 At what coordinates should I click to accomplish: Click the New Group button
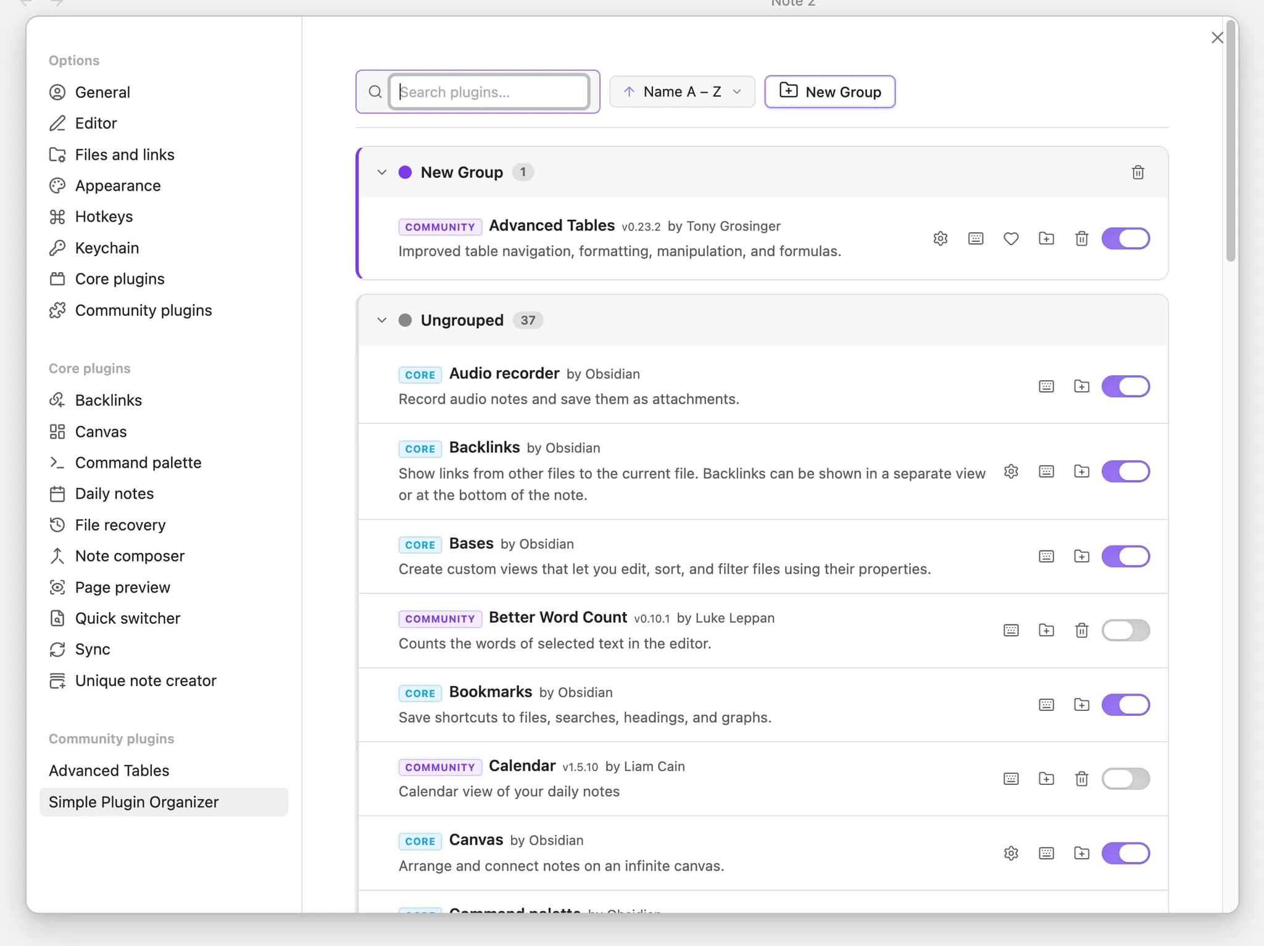click(829, 92)
